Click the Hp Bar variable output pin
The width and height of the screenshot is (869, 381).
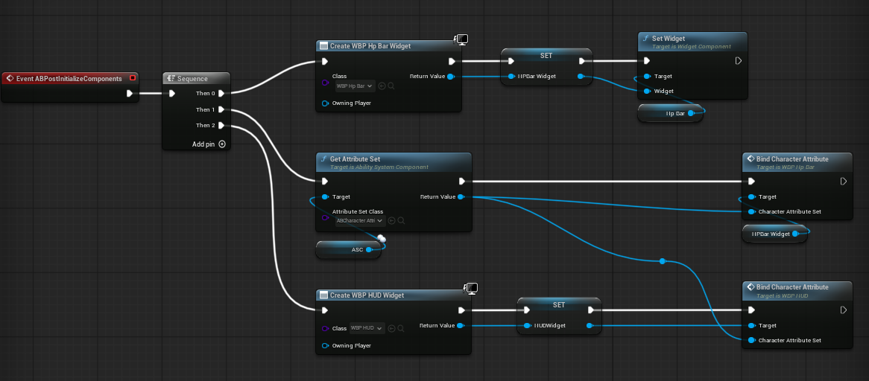(x=691, y=113)
